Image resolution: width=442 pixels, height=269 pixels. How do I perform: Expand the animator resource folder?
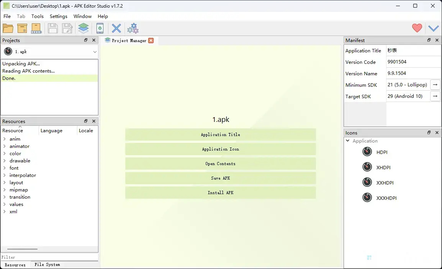(5, 146)
